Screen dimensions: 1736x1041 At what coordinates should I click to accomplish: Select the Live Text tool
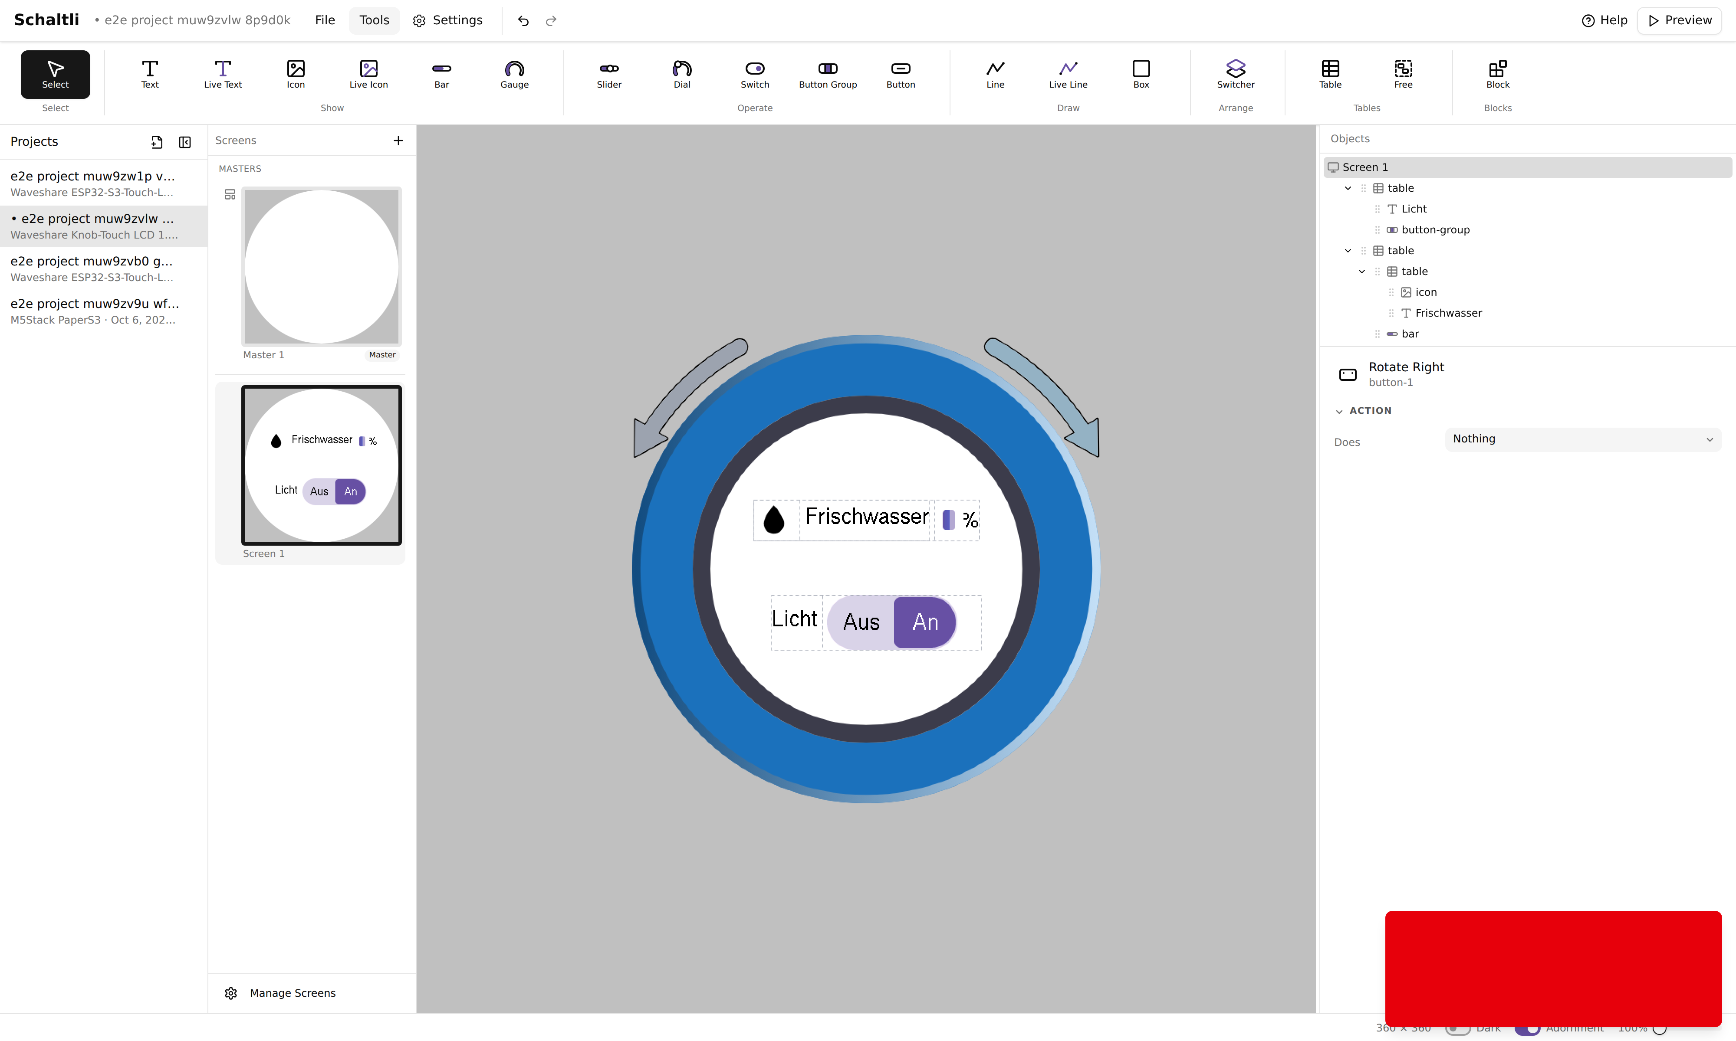pyautogui.click(x=223, y=74)
